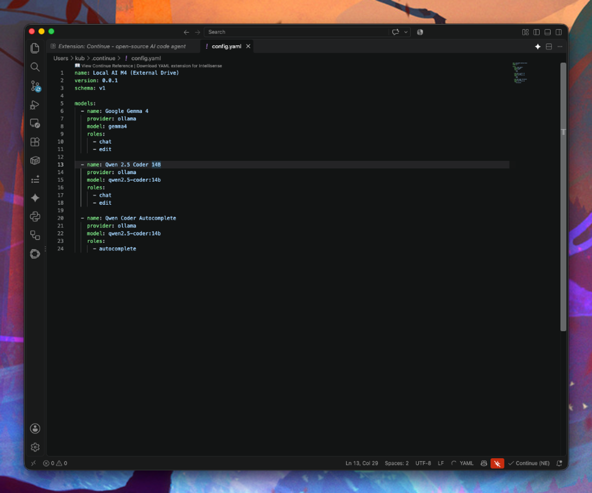Click the remote window indicator in status bar
Image resolution: width=592 pixels, height=493 pixels.
click(33, 463)
